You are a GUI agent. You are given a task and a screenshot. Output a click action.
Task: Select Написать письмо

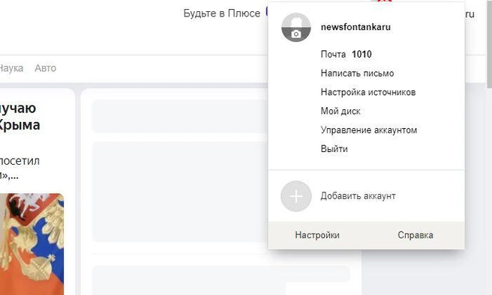click(357, 73)
